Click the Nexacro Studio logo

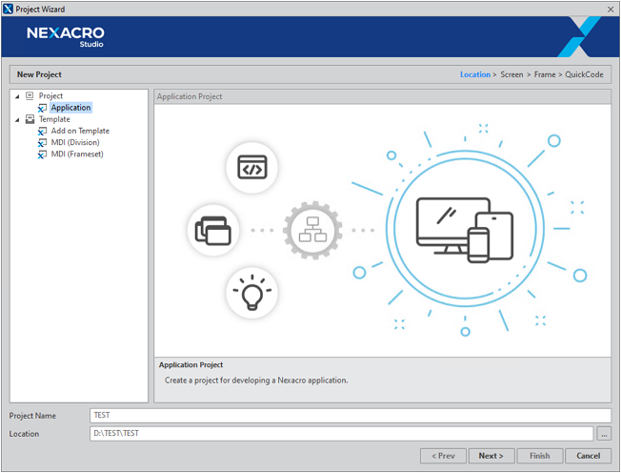tap(66, 36)
